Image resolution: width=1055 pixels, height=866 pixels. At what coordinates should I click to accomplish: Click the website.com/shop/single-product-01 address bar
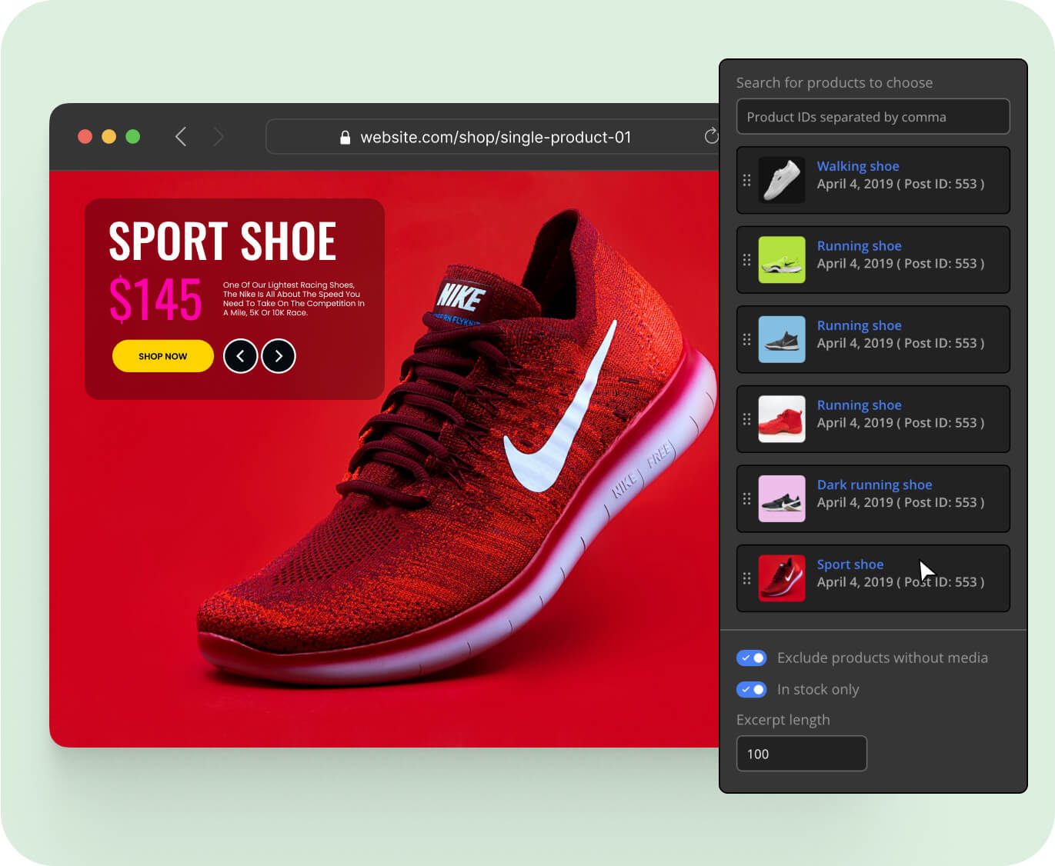coord(492,137)
